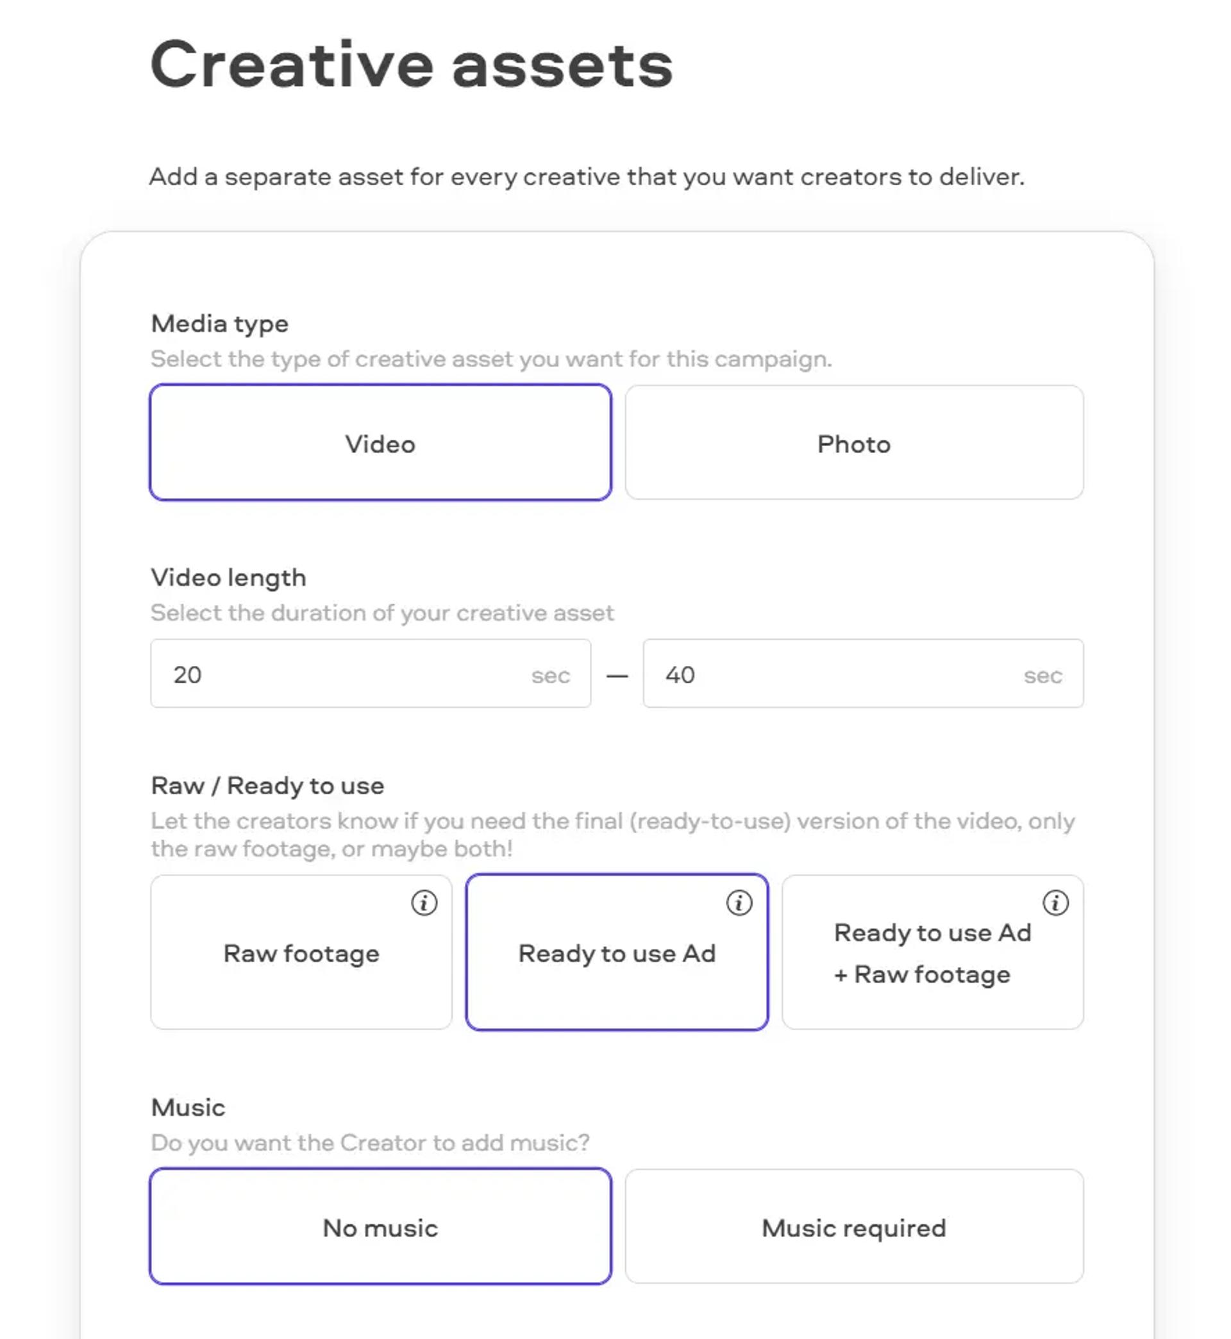The image size is (1231, 1339).
Task: Click the Video length section label
Action: click(x=228, y=578)
